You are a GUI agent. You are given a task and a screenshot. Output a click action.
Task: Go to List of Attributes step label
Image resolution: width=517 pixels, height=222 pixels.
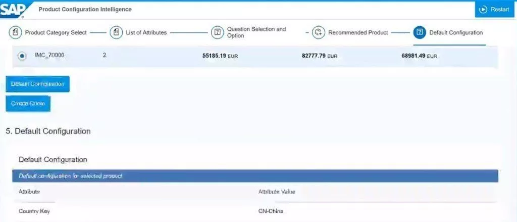[x=146, y=33]
